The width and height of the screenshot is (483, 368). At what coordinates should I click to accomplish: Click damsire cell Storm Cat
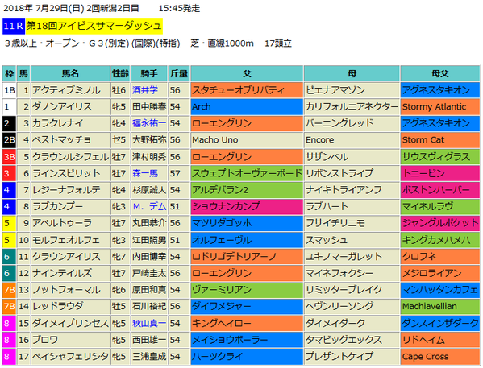pos(440,140)
